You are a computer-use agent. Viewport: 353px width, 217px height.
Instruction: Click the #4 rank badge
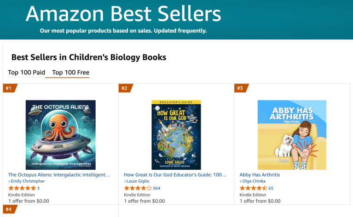click(9, 209)
